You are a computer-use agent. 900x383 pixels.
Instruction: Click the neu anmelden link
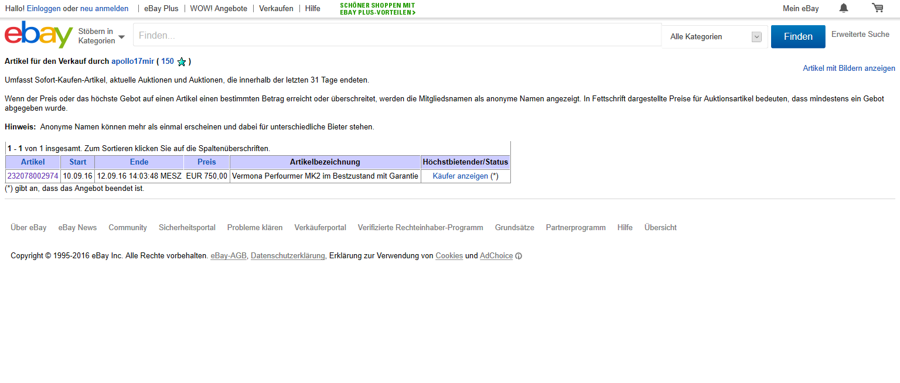[x=104, y=9]
